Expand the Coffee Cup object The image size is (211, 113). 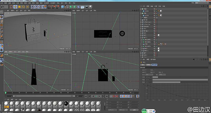(141, 24)
